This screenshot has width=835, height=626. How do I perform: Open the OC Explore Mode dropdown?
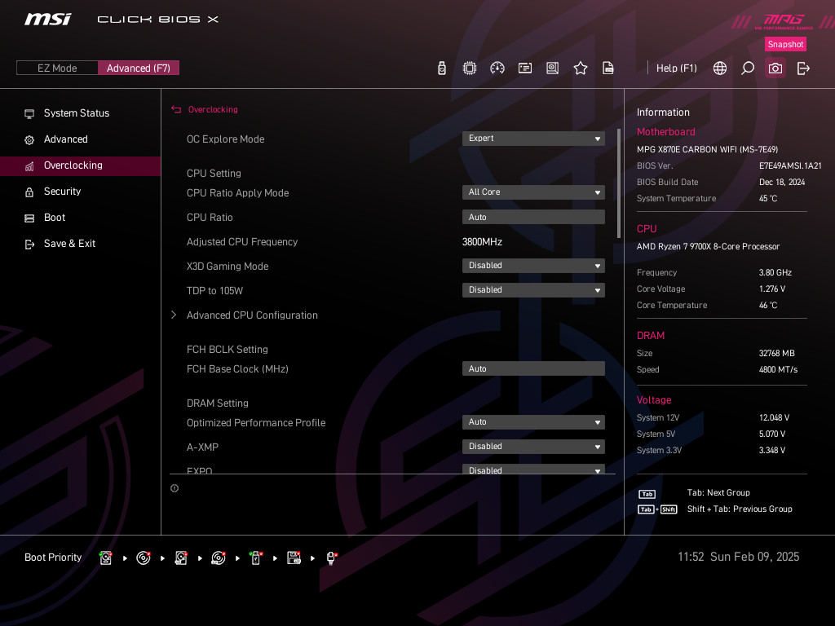click(533, 139)
